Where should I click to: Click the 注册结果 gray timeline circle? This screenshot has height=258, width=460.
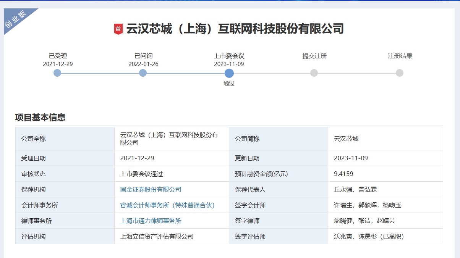[400, 73]
